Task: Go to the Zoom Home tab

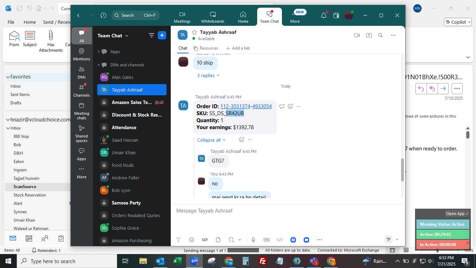Action: point(243,17)
